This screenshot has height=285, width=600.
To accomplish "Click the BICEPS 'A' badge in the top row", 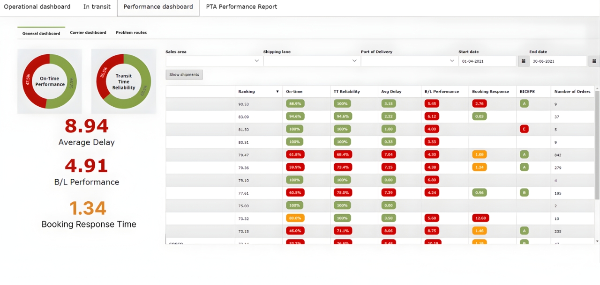I will (x=524, y=103).
